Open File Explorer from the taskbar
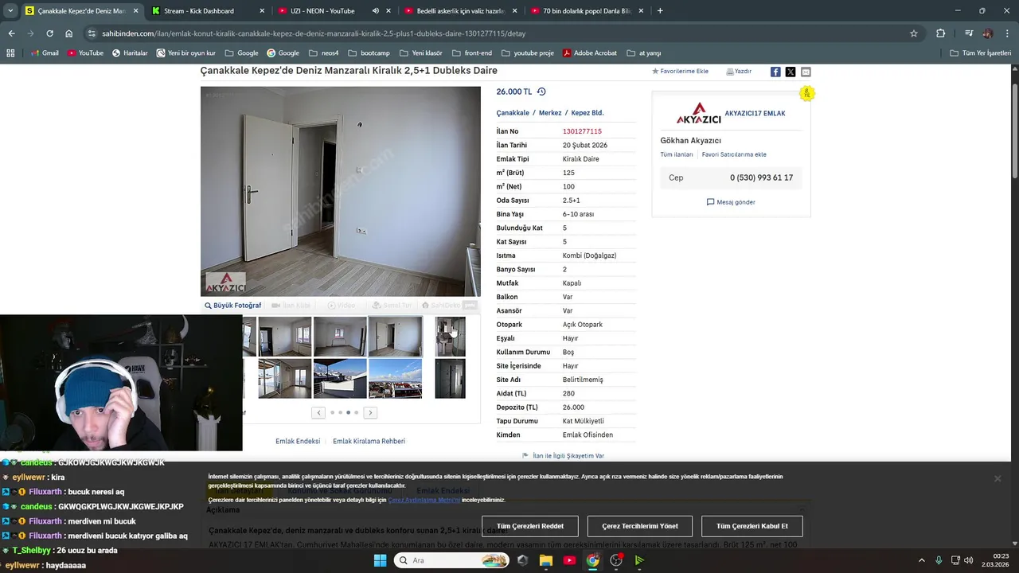The image size is (1019, 573). (546, 560)
